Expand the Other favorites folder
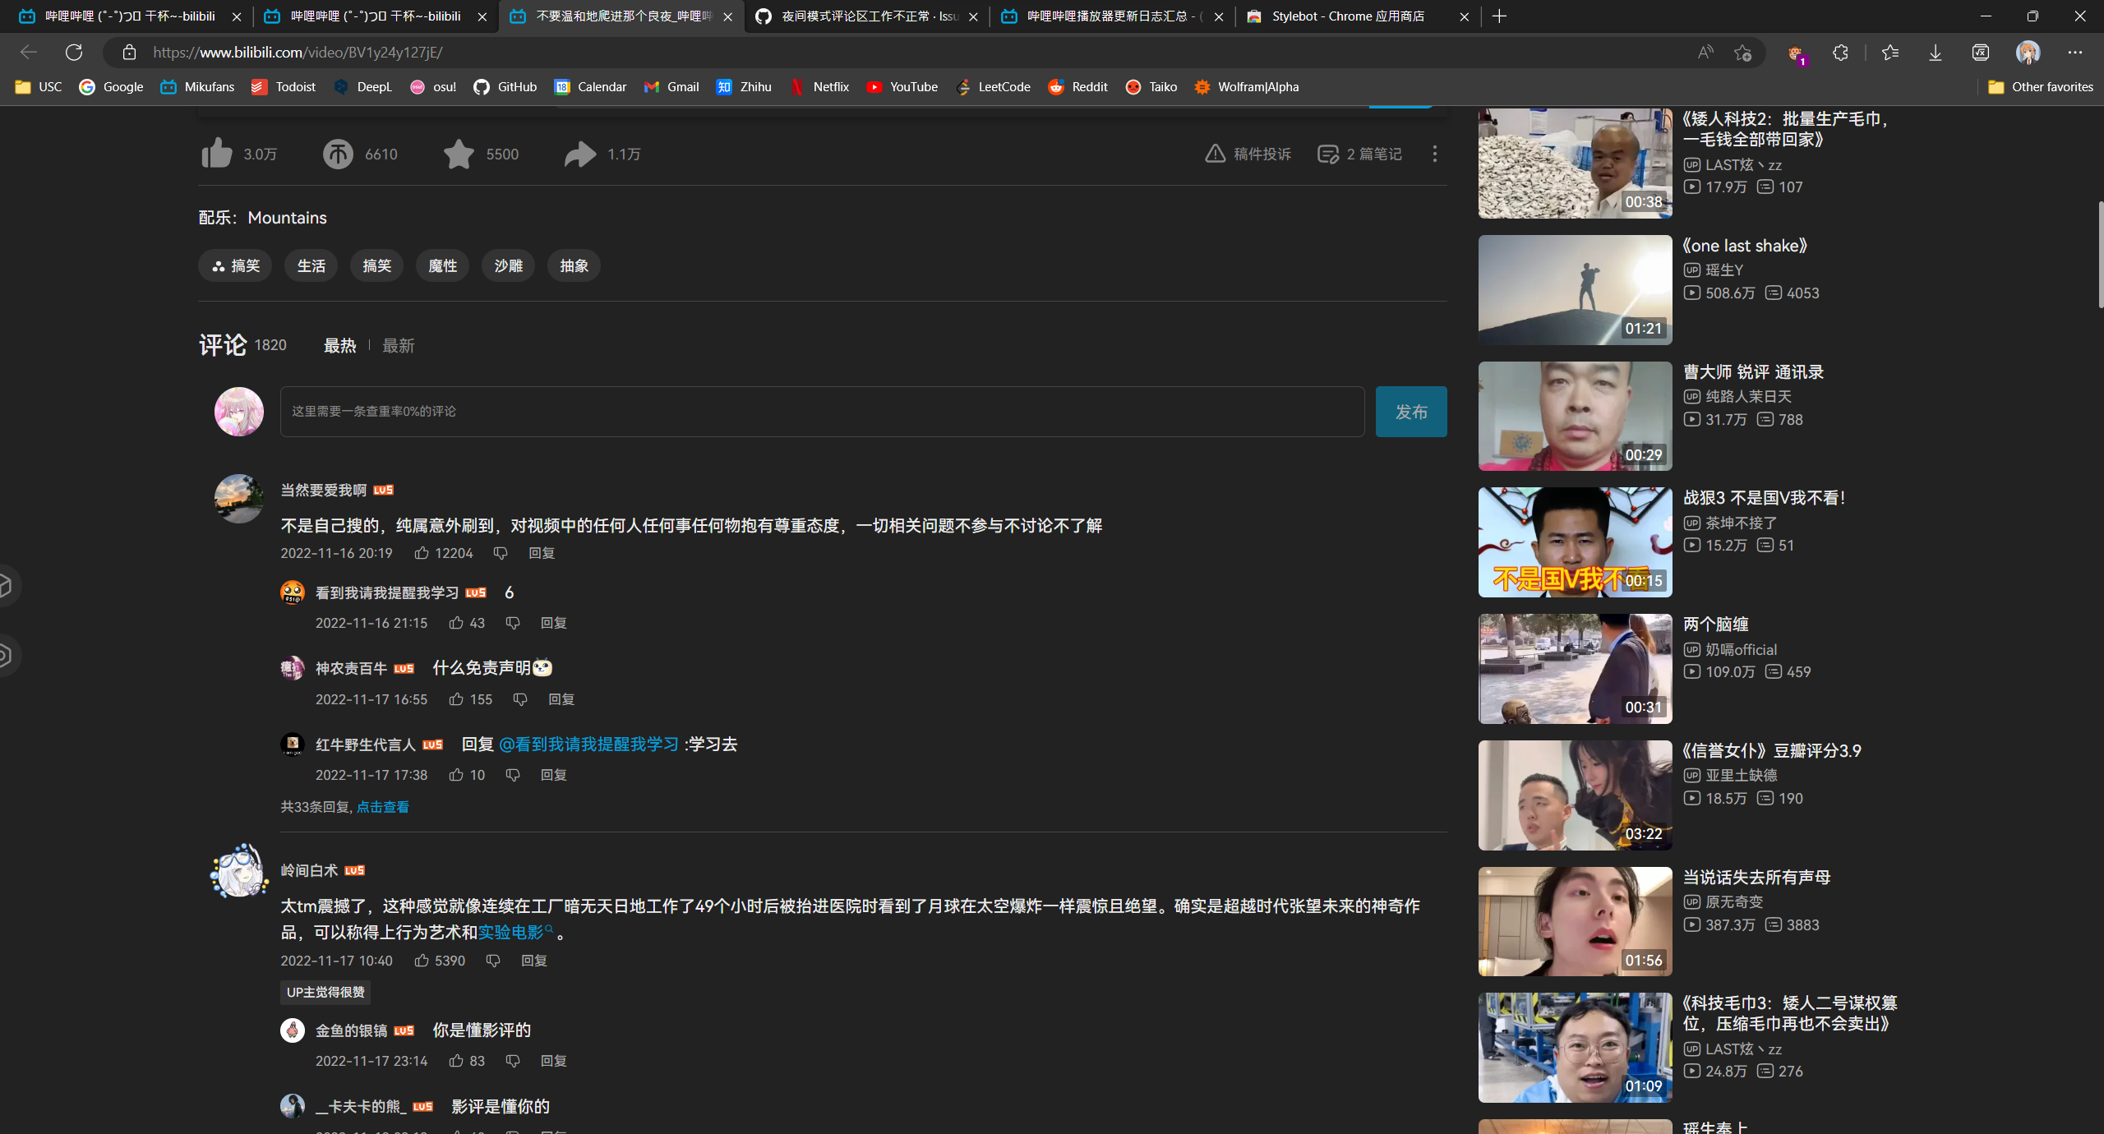2104x1134 pixels. [2041, 86]
